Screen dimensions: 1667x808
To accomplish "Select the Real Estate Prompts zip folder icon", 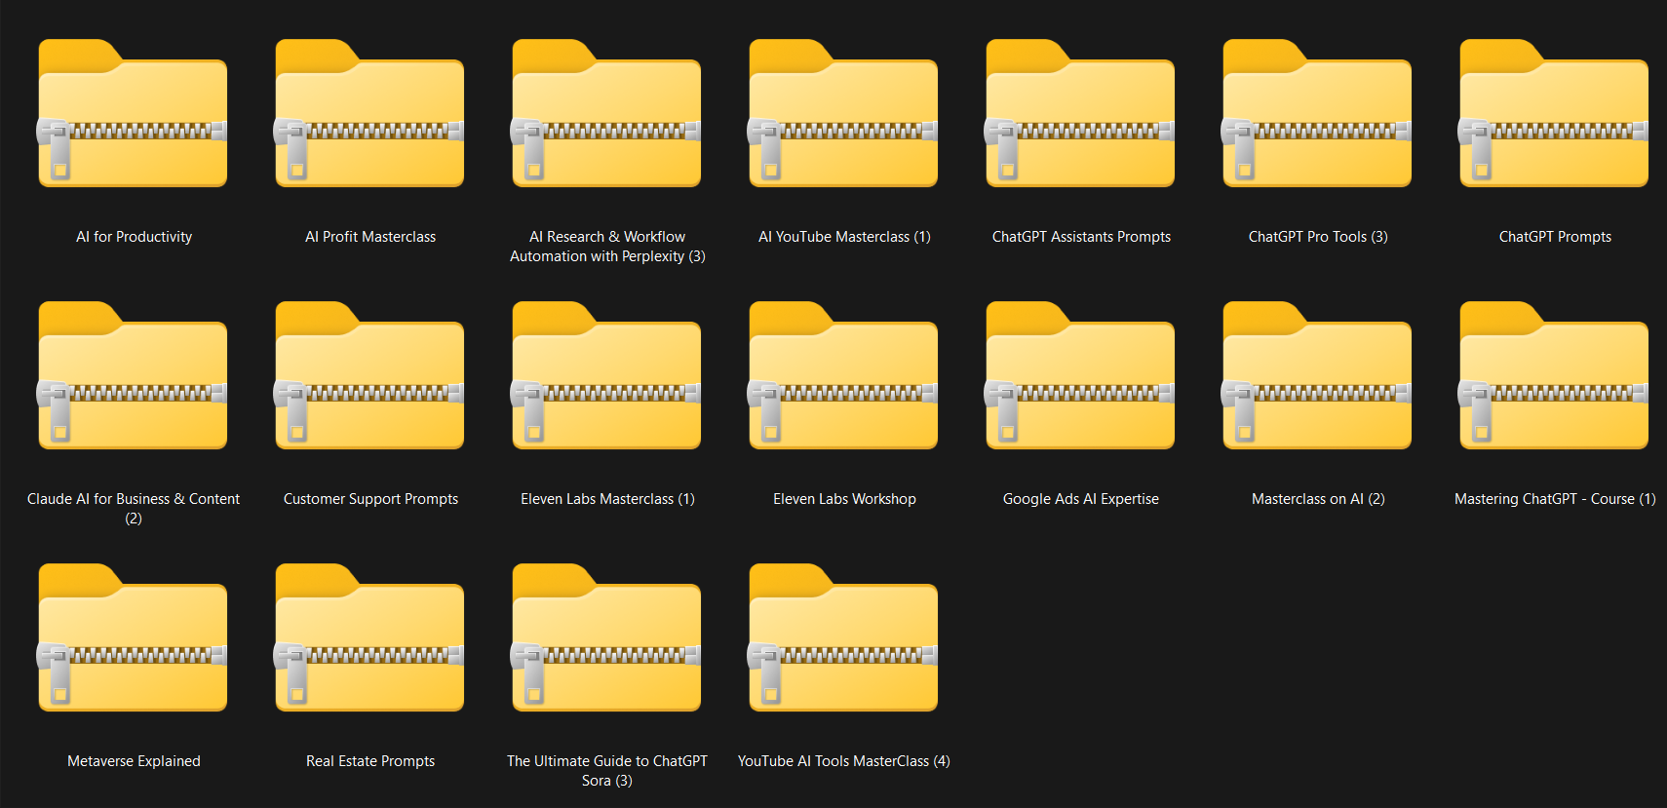I will (x=369, y=637).
